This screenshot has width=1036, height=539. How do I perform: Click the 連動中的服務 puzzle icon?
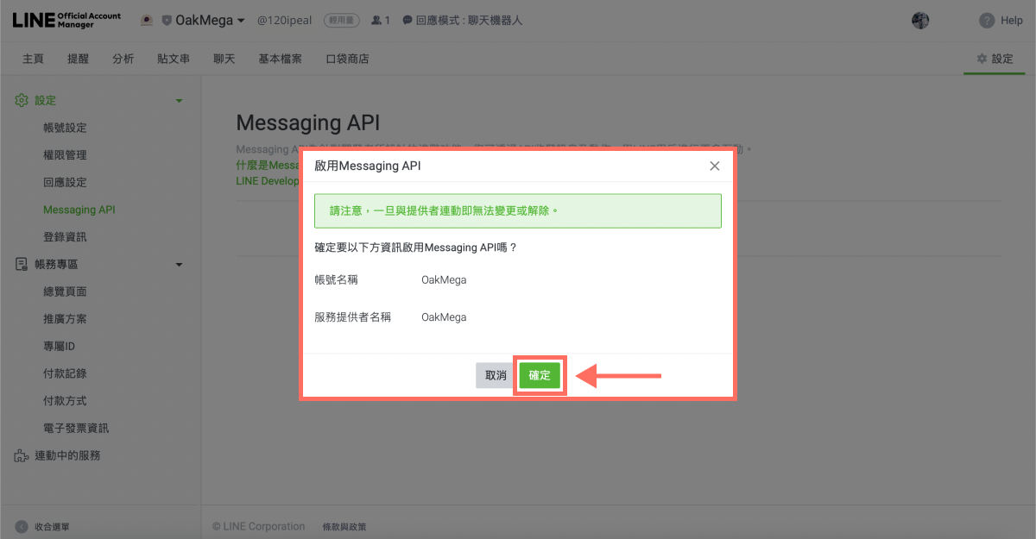coord(22,455)
